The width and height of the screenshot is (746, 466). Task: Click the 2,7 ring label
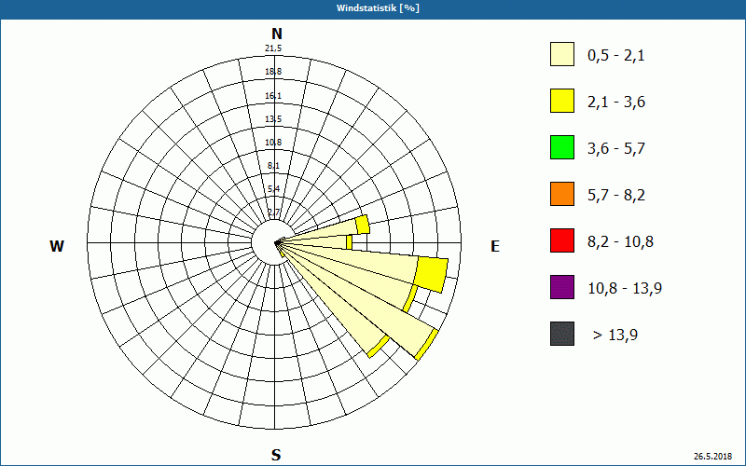pos(273,212)
